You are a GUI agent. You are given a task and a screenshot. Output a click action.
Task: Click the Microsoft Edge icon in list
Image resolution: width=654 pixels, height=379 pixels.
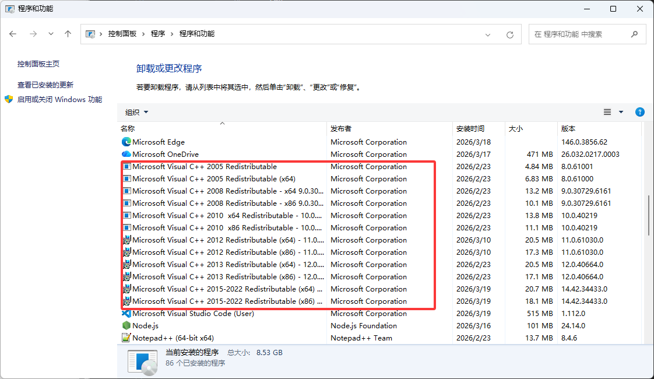(126, 142)
